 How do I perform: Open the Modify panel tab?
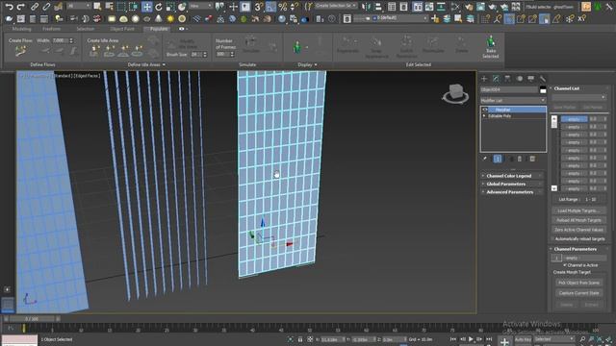496,79
